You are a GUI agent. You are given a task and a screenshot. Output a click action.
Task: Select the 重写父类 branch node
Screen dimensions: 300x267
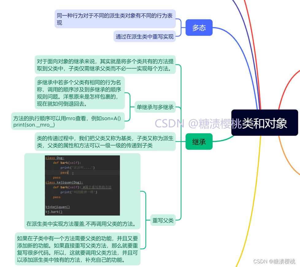tap(163, 220)
